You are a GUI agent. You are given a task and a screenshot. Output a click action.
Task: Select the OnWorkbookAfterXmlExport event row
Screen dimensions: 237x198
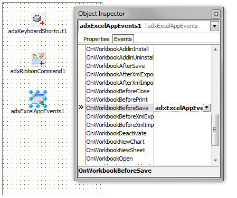click(x=120, y=74)
